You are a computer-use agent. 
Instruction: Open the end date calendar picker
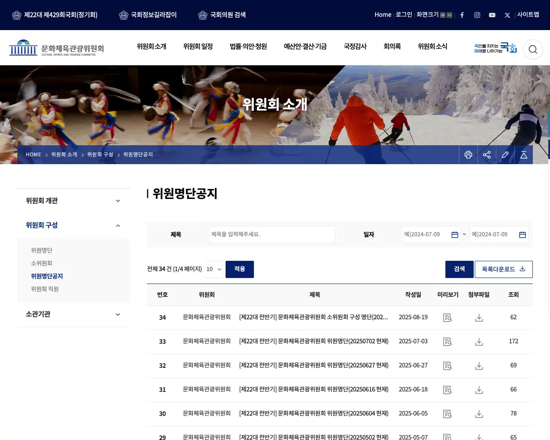coord(522,235)
